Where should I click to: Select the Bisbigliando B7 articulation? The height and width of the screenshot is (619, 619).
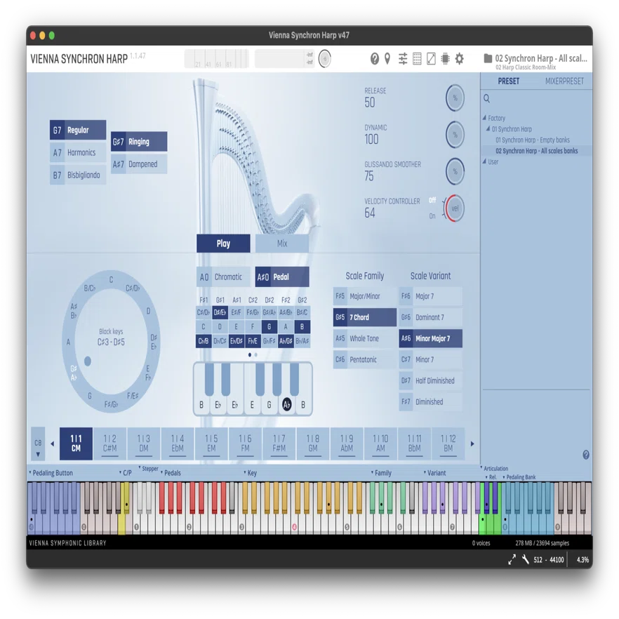coord(78,175)
